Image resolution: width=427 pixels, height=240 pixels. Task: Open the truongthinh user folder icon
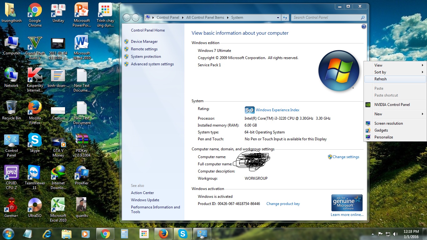coord(12,13)
